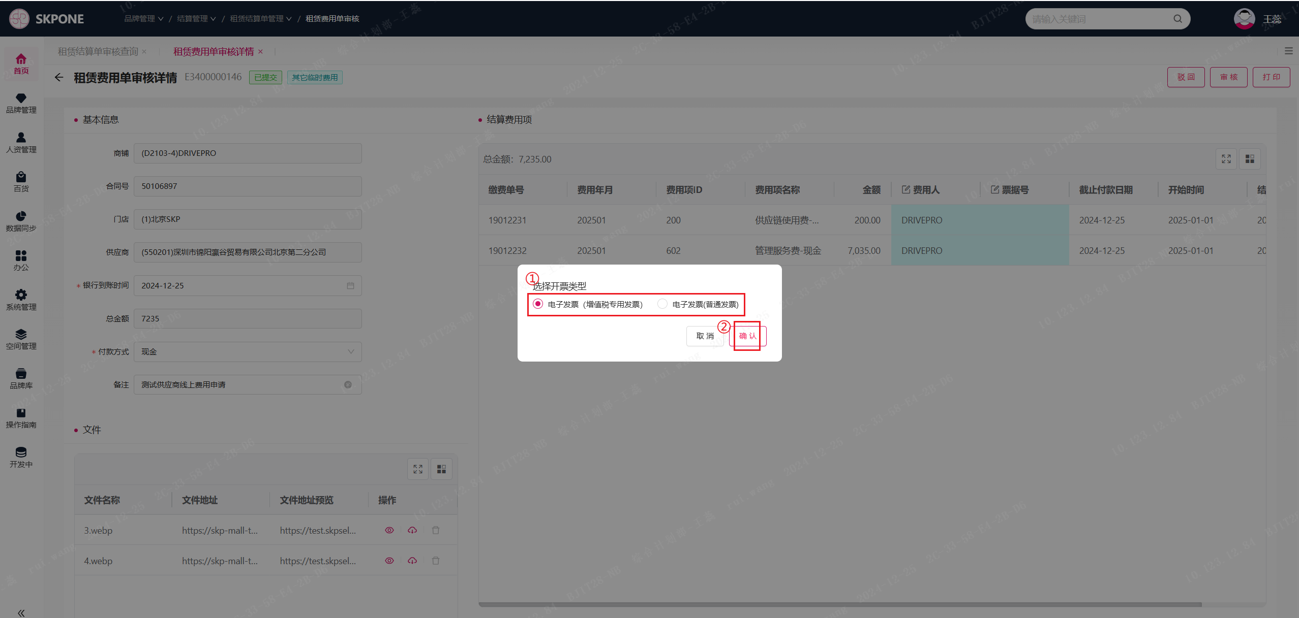Close the 租赁结算单审核查询 tab
Screen dimensions: 1299x618
(x=144, y=52)
